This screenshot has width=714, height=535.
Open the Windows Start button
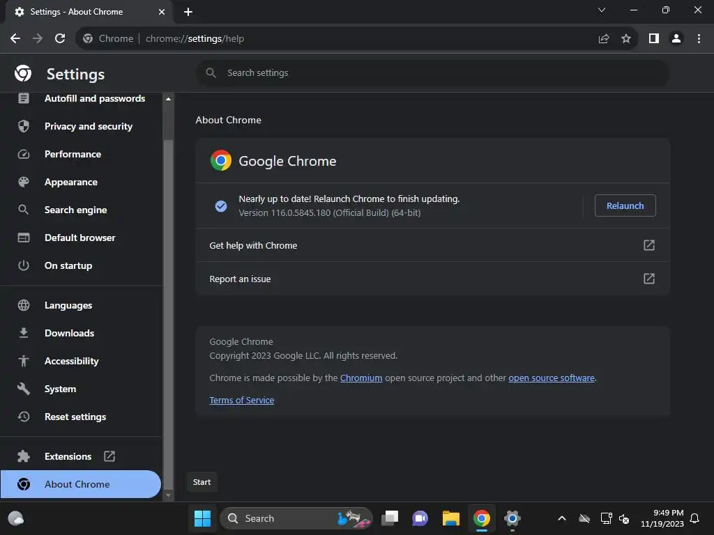[202, 518]
